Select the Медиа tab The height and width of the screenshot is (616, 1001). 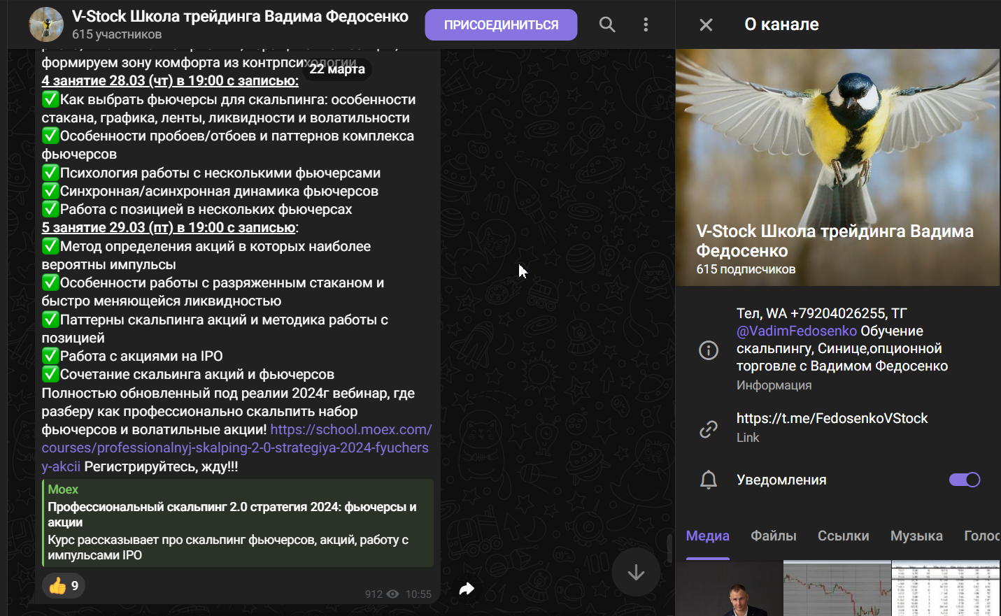click(707, 536)
